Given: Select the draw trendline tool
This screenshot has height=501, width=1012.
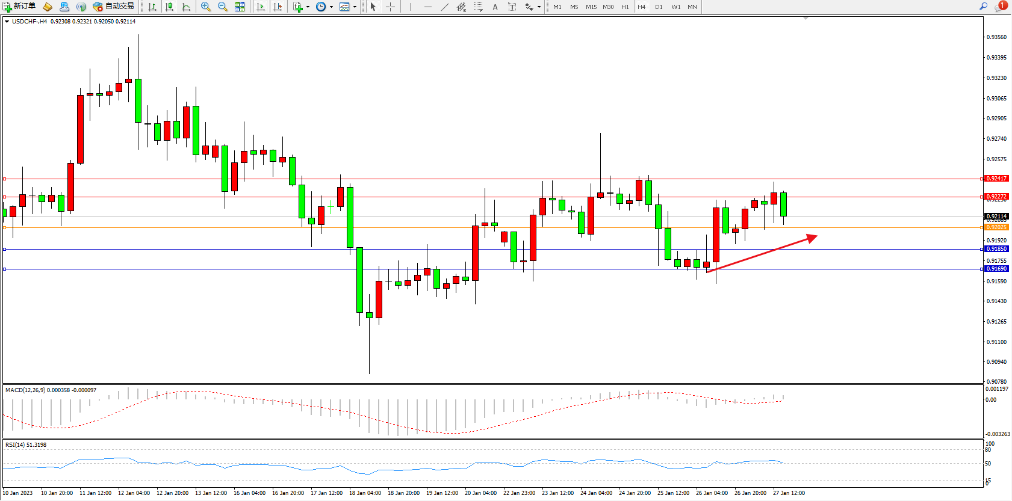Looking at the screenshot, I should [444, 7].
